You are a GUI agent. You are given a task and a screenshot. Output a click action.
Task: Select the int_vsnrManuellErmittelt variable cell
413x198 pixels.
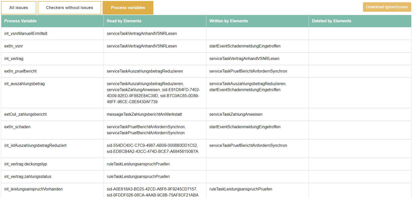(52, 34)
